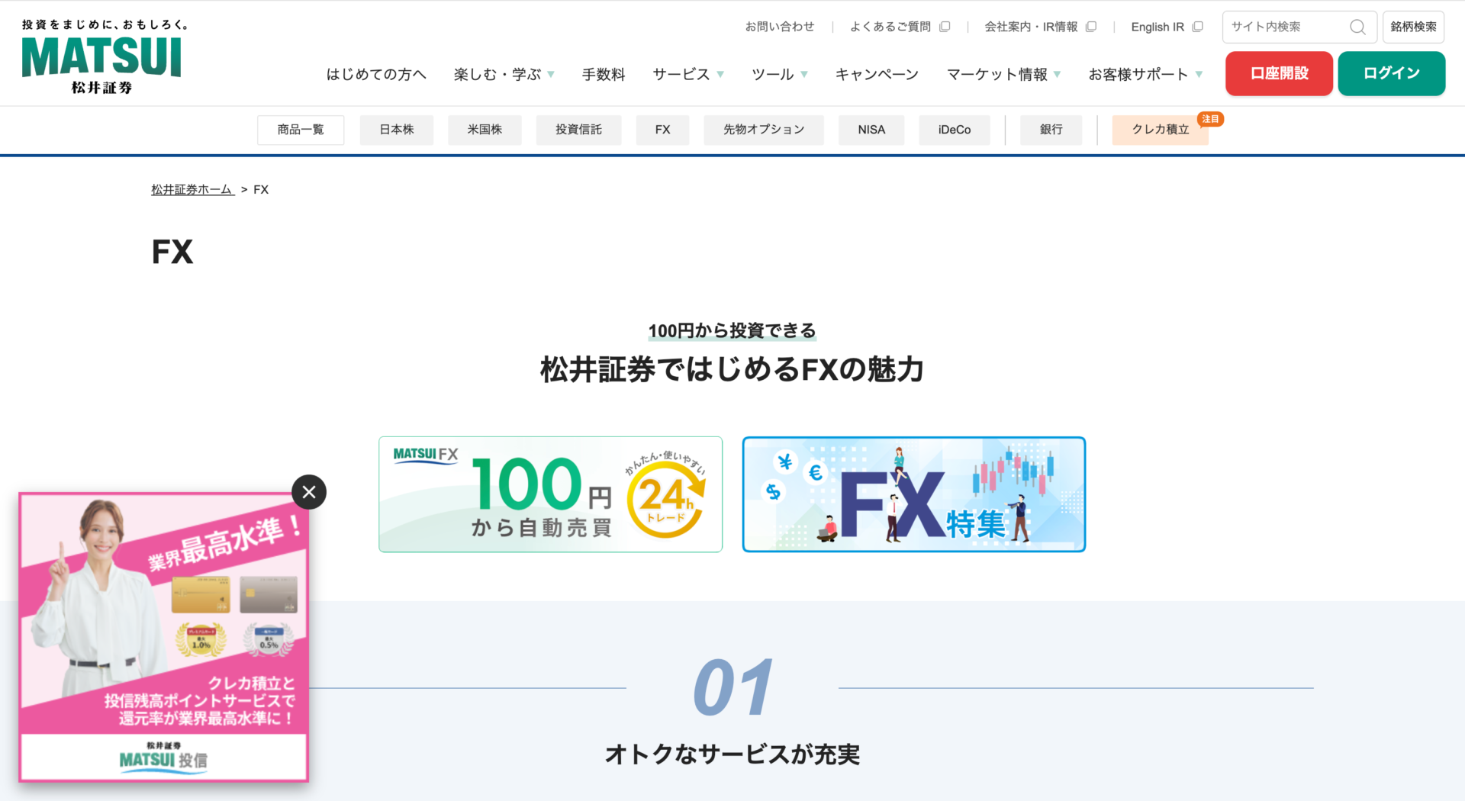Expand the サービス dropdown menu
The image size is (1465, 801).
point(688,74)
